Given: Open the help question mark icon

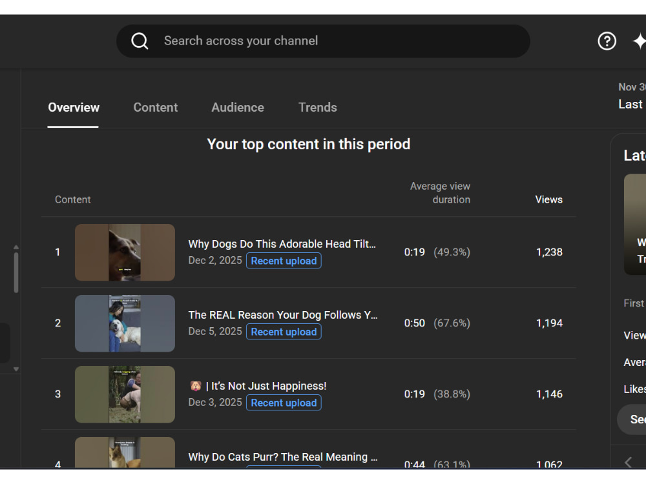Looking at the screenshot, I should pyautogui.click(x=607, y=41).
